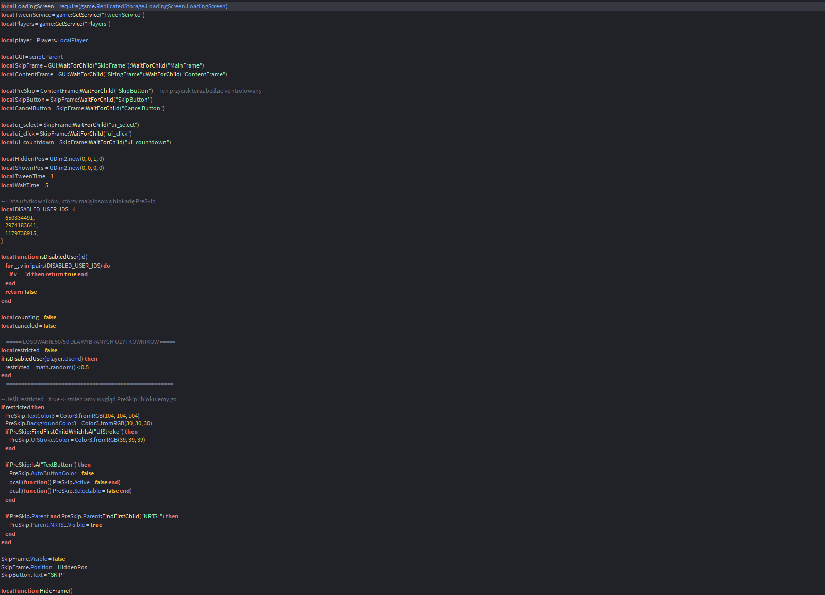Viewport: 825px width, 595px height.
Task: Click user ID 650334491 in the list
Action: click(20, 218)
